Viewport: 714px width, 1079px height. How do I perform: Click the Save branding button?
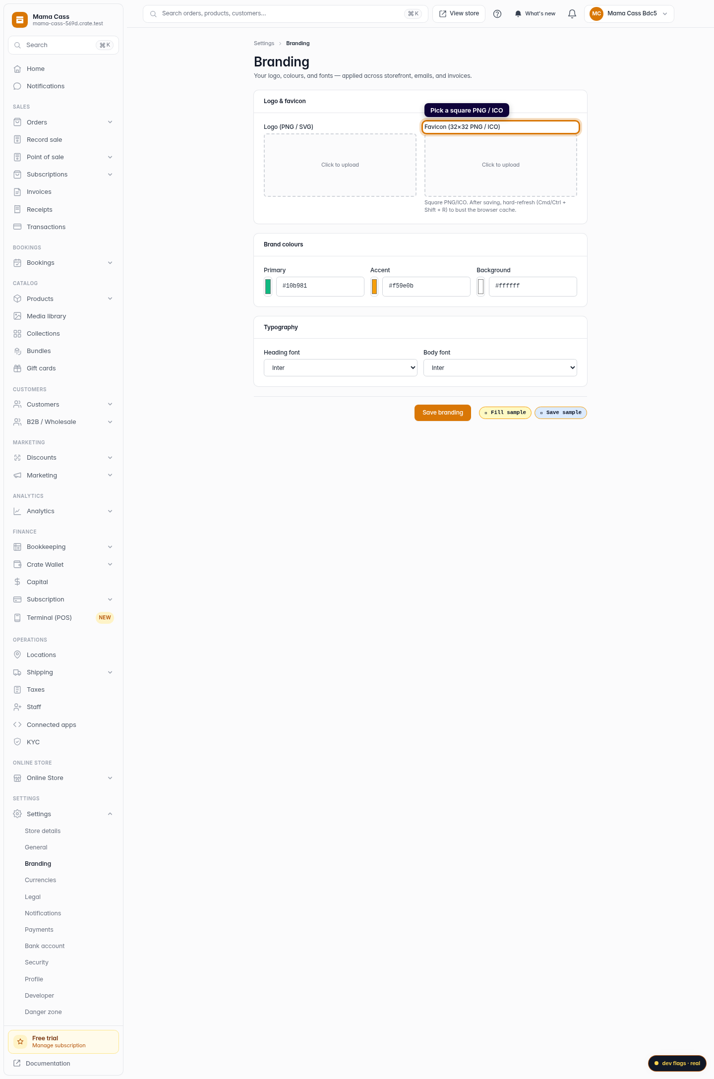coord(443,413)
